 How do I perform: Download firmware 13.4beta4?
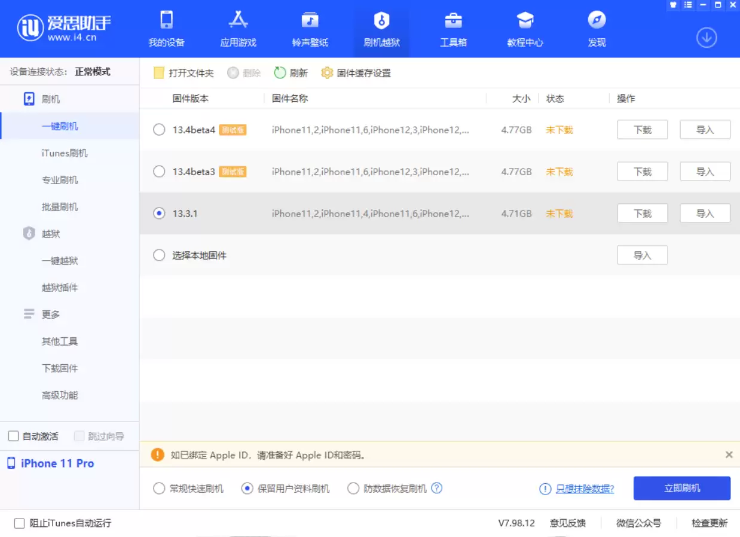(643, 130)
